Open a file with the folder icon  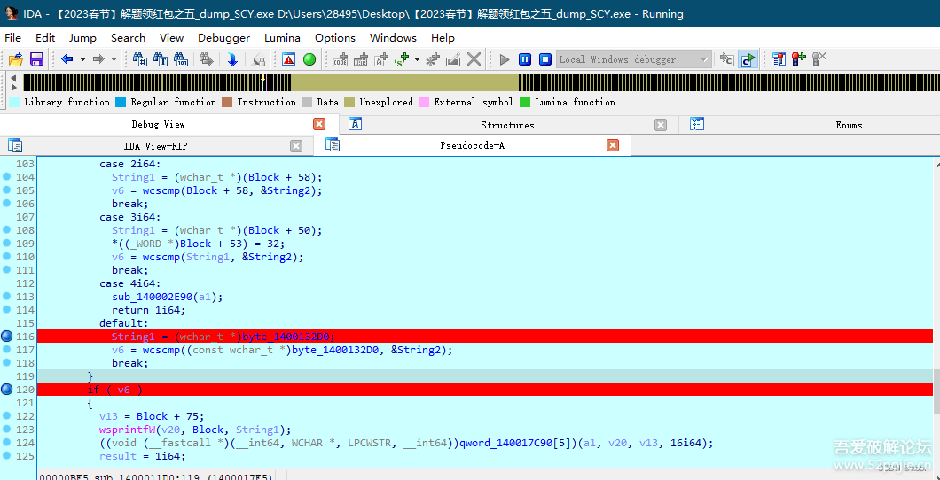(x=16, y=59)
